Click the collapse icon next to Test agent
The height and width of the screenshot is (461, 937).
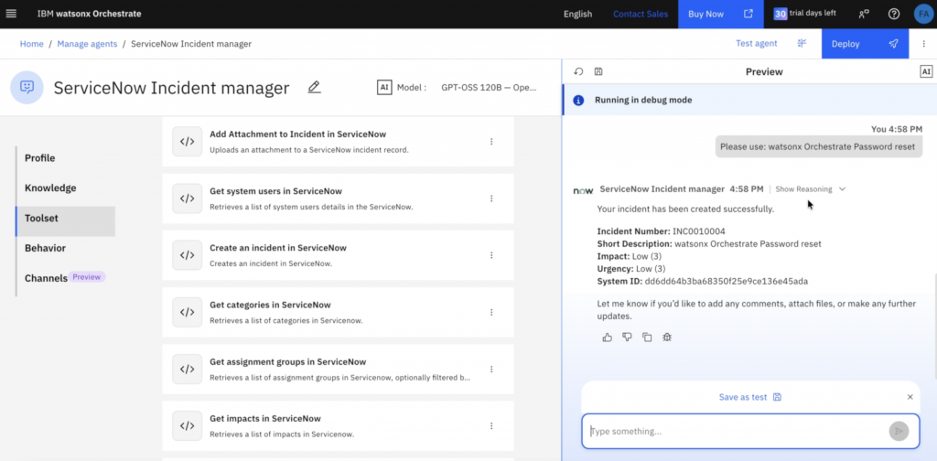click(802, 43)
